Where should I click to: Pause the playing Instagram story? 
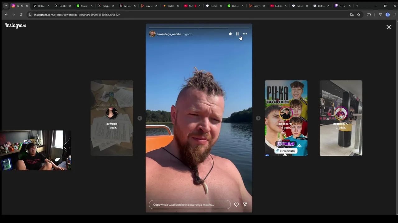[237, 34]
